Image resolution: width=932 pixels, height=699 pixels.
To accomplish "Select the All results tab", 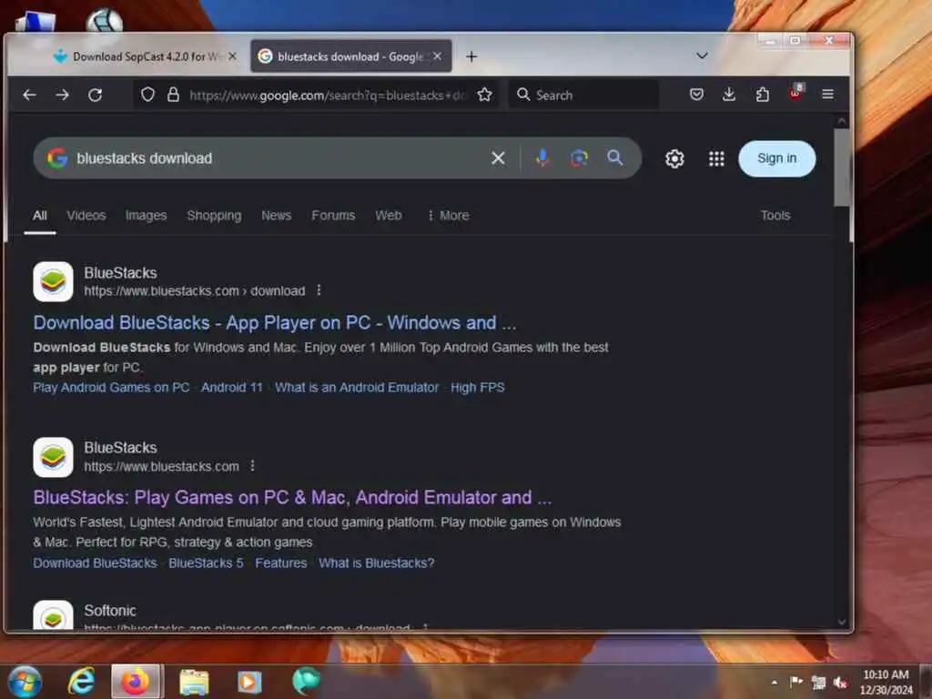I will pyautogui.click(x=40, y=215).
